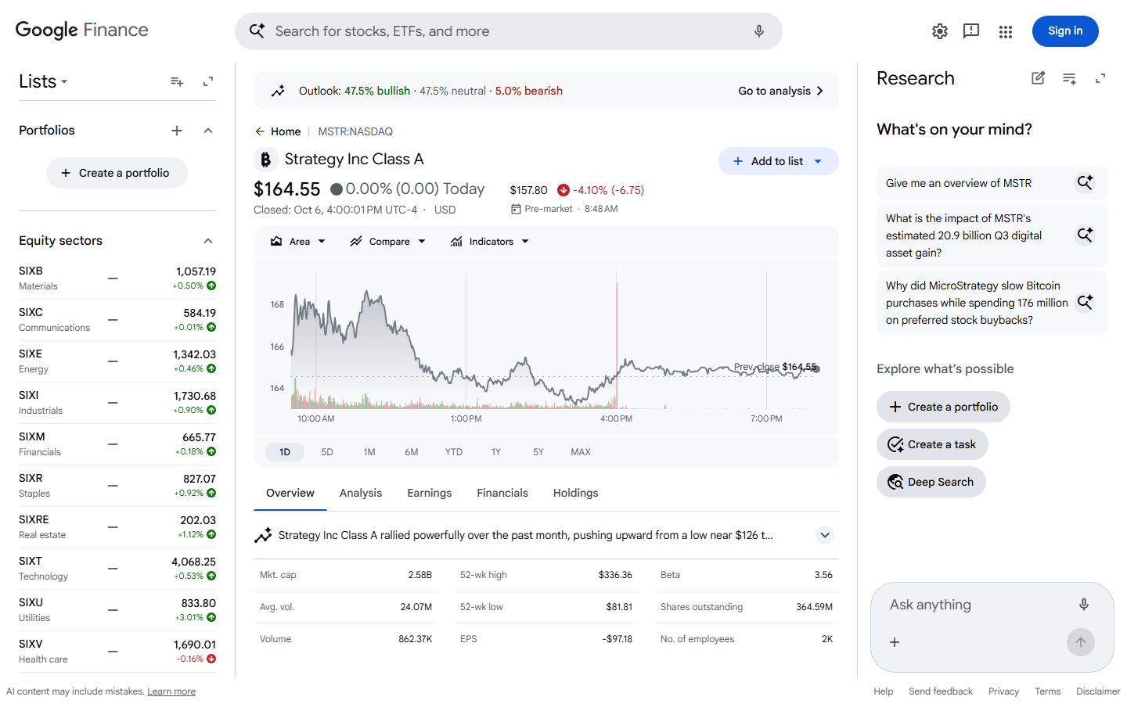Click the search sparkle icon in search bar

tap(257, 31)
